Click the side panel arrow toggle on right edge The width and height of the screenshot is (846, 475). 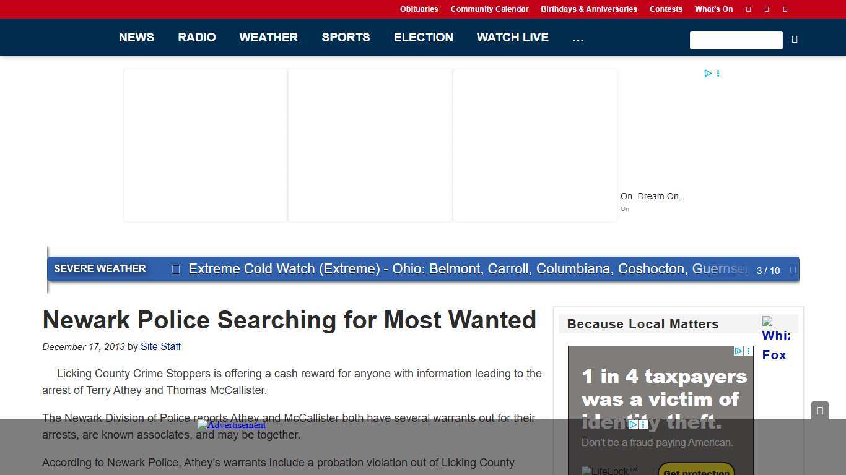(819, 410)
